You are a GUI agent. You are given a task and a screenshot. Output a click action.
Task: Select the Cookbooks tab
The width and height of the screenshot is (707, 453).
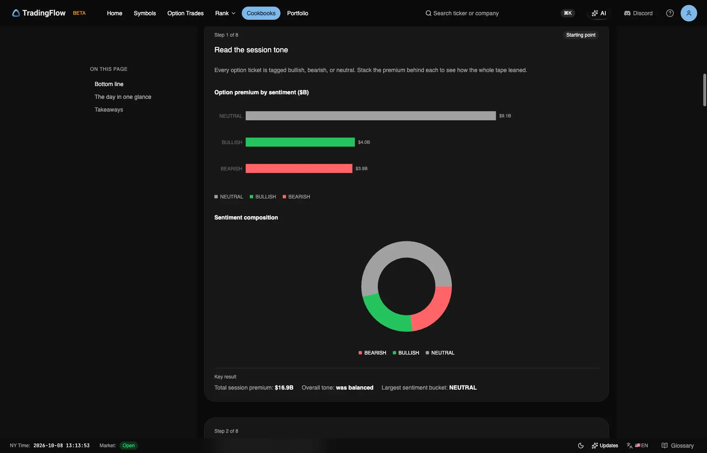261,13
